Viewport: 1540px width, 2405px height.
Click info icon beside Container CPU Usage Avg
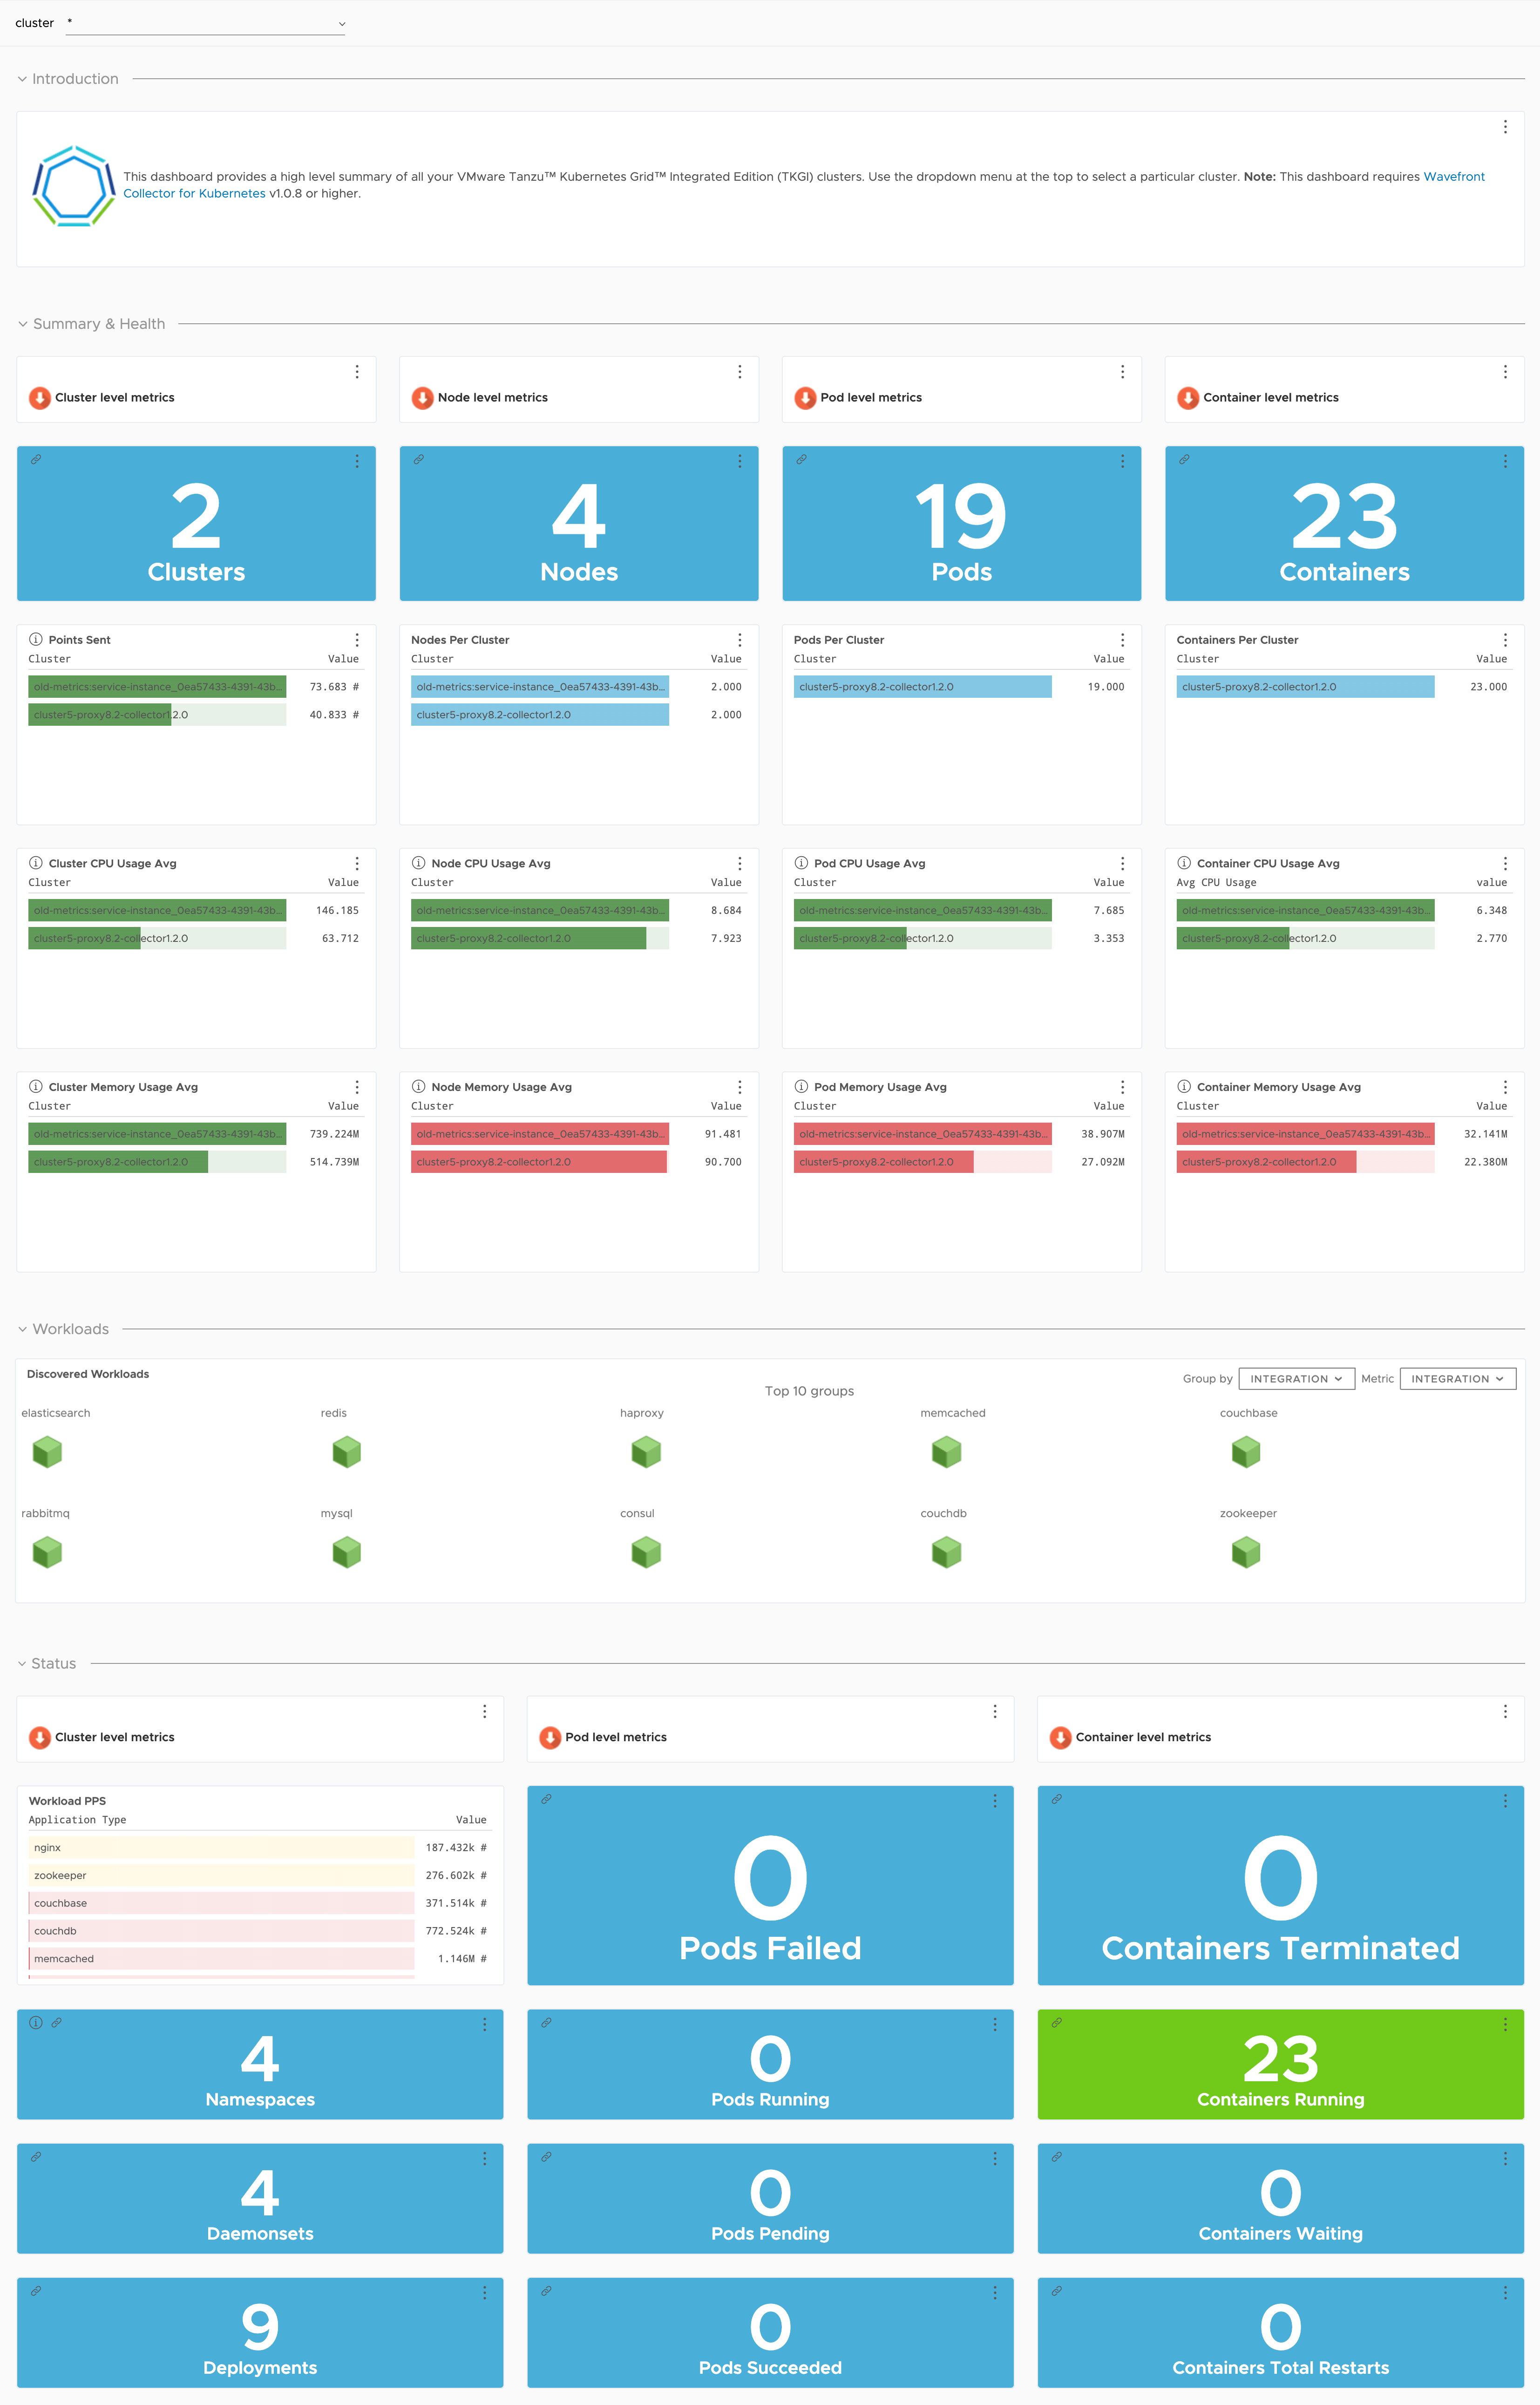1184,863
